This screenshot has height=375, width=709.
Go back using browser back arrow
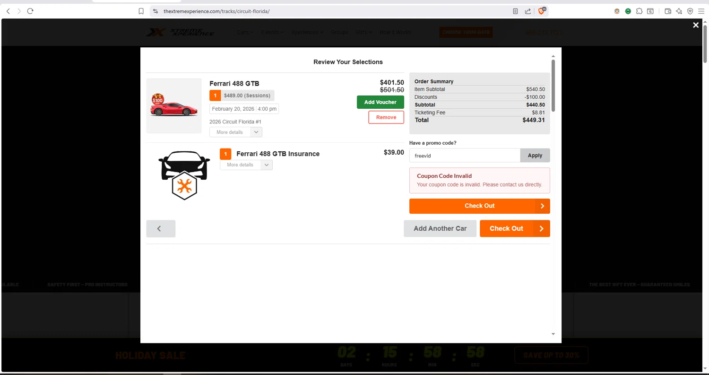pyautogui.click(x=8, y=11)
